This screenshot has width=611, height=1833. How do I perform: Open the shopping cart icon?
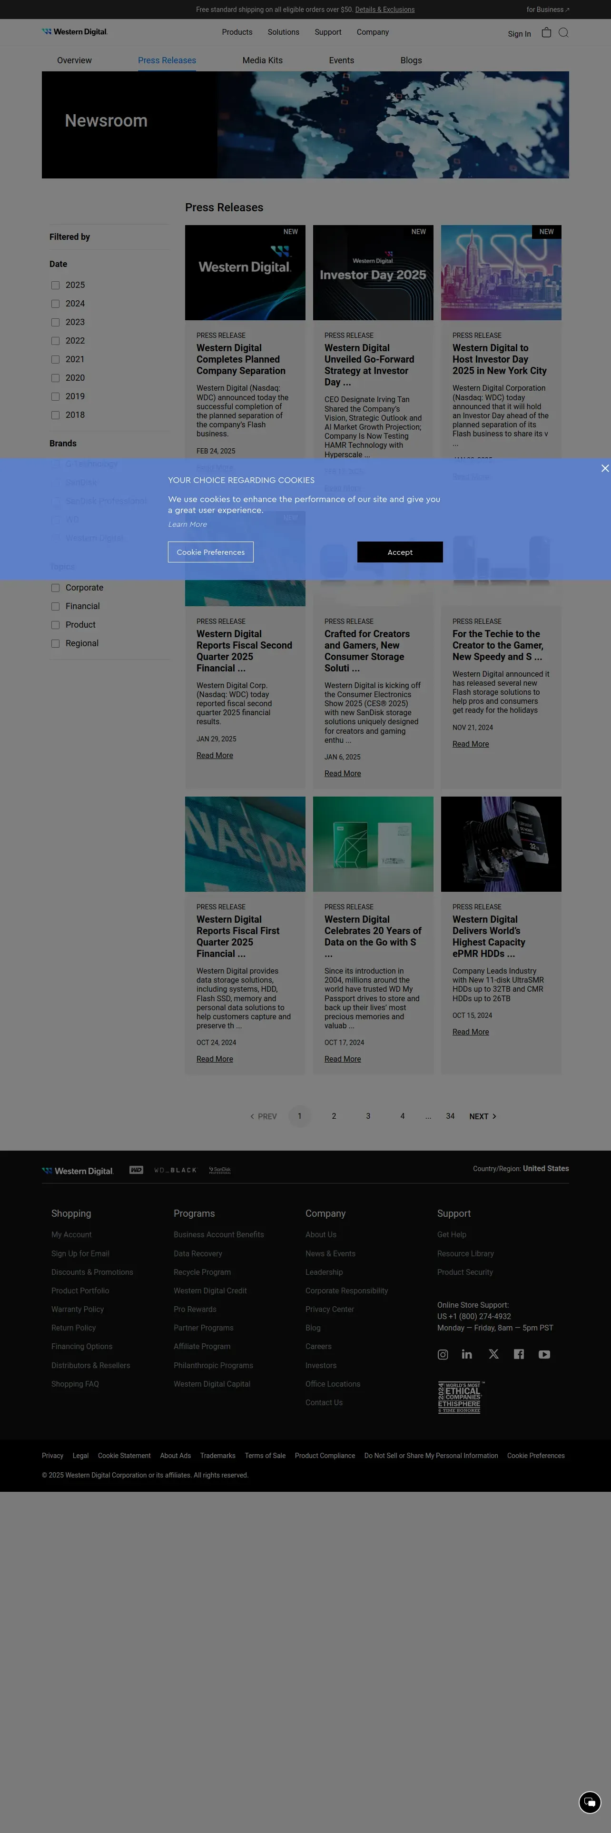[x=546, y=32]
